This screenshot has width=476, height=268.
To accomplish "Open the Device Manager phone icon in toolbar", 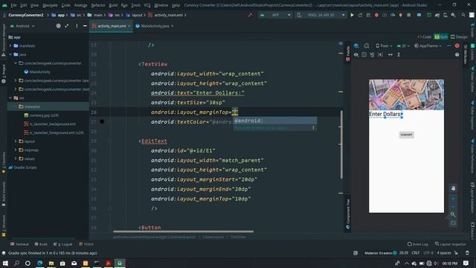I will [445, 15].
